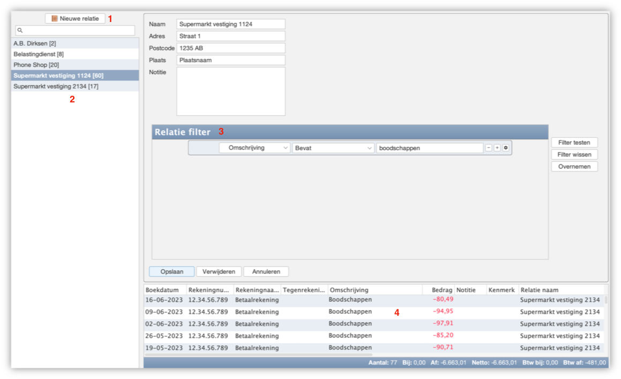Clear the filter with Filter wissen
621x379 pixels.
[x=574, y=154]
